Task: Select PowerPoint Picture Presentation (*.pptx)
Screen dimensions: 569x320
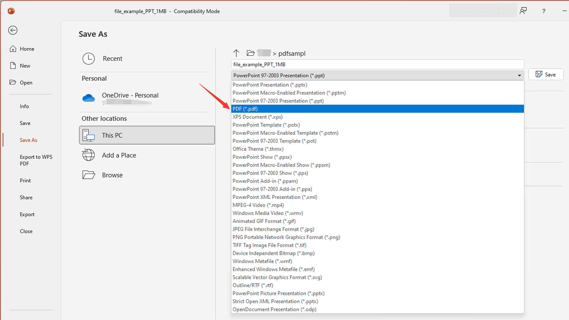Action: tap(378, 293)
